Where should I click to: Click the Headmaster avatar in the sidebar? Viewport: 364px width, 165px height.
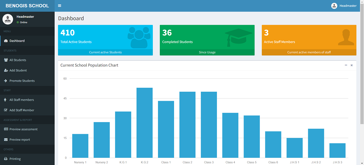8,19
